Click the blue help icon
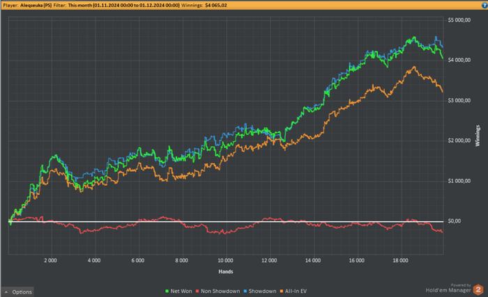 click(485, 6)
